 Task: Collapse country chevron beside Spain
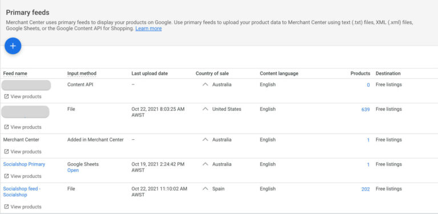205,189
